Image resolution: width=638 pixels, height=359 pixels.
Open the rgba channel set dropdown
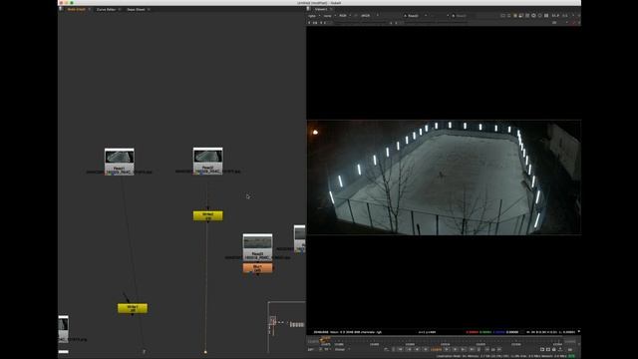pyautogui.click(x=314, y=16)
